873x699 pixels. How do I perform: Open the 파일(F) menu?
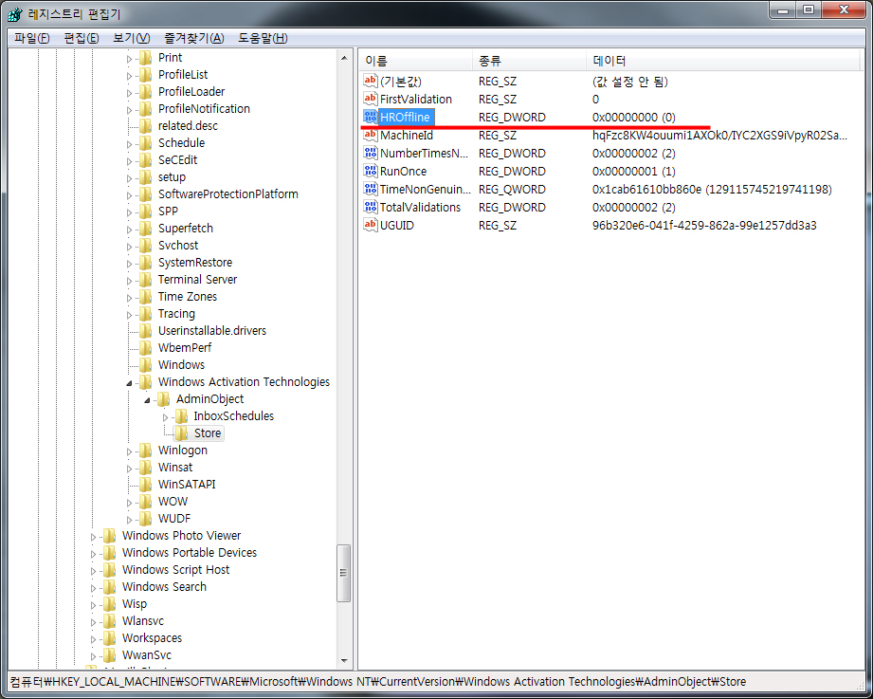pos(31,38)
